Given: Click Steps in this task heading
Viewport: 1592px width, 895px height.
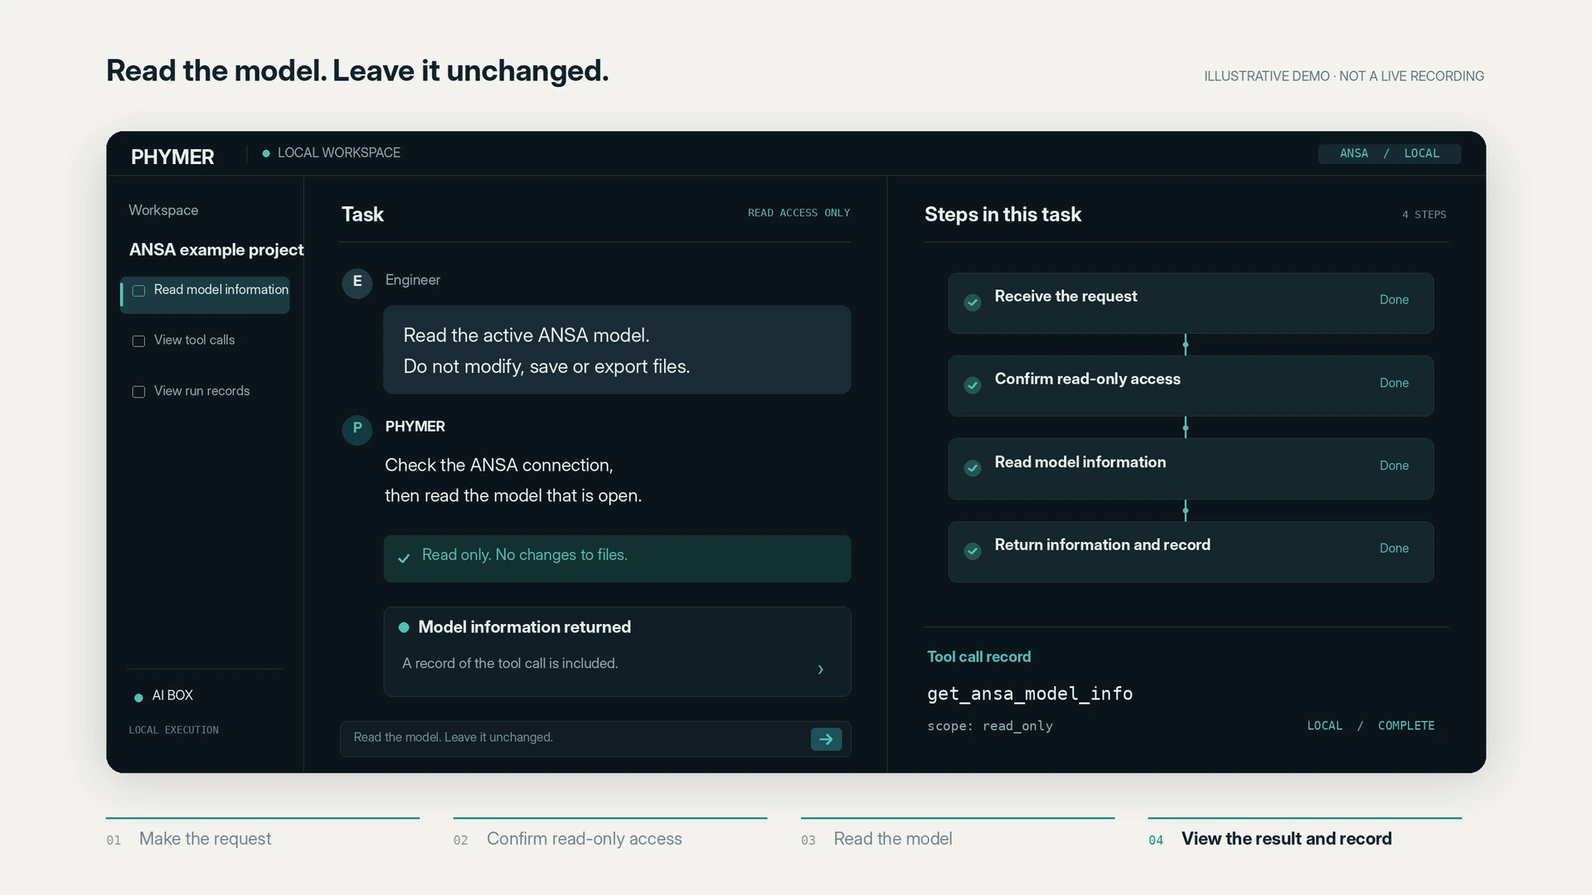Looking at the screenshot, I should (x=1002, y=215).
